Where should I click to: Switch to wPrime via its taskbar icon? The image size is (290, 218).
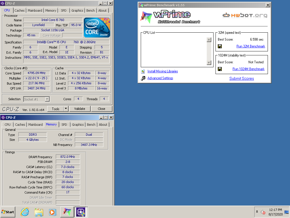pyautogui.click(x=67, y=212)
